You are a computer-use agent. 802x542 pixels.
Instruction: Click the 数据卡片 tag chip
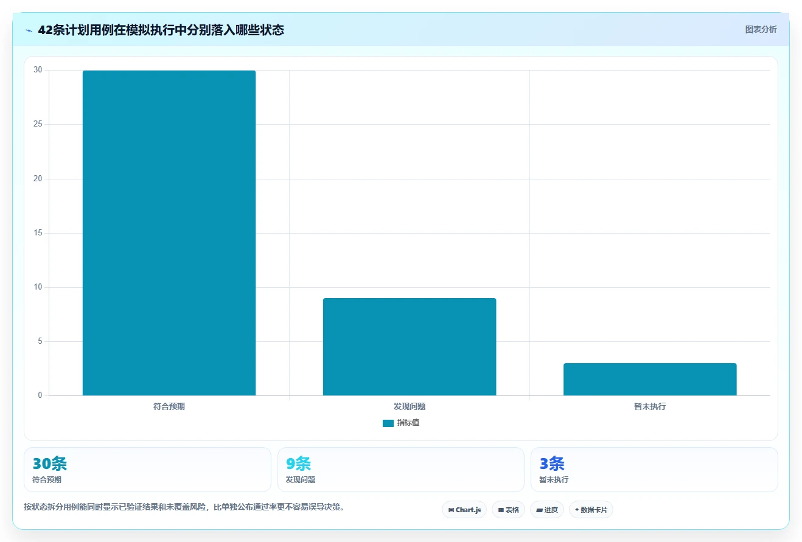591,510
